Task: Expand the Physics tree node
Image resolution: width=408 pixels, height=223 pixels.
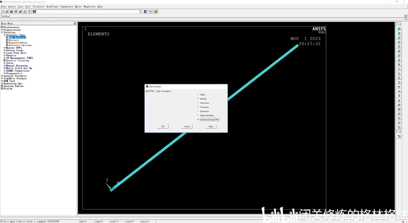Action: tap(4, 55)
